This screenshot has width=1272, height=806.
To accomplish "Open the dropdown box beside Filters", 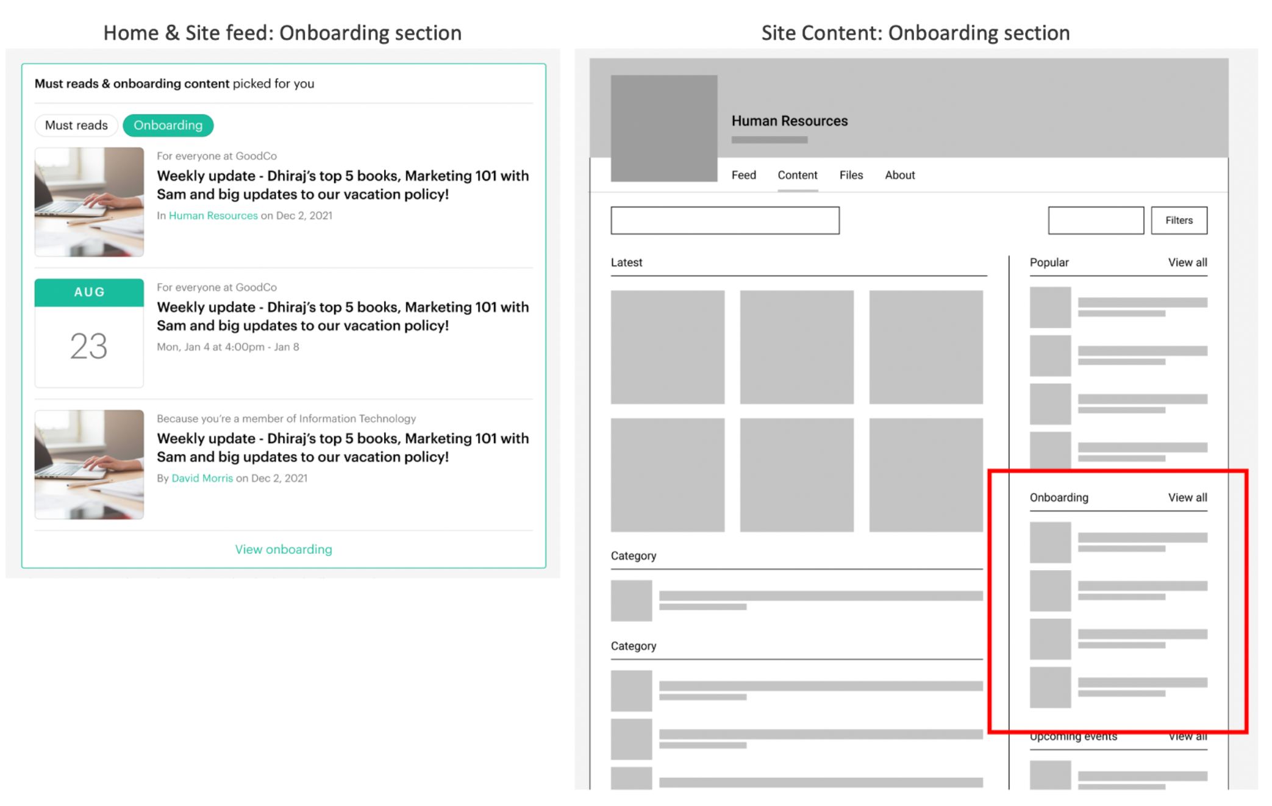I will pos(1095,220).
